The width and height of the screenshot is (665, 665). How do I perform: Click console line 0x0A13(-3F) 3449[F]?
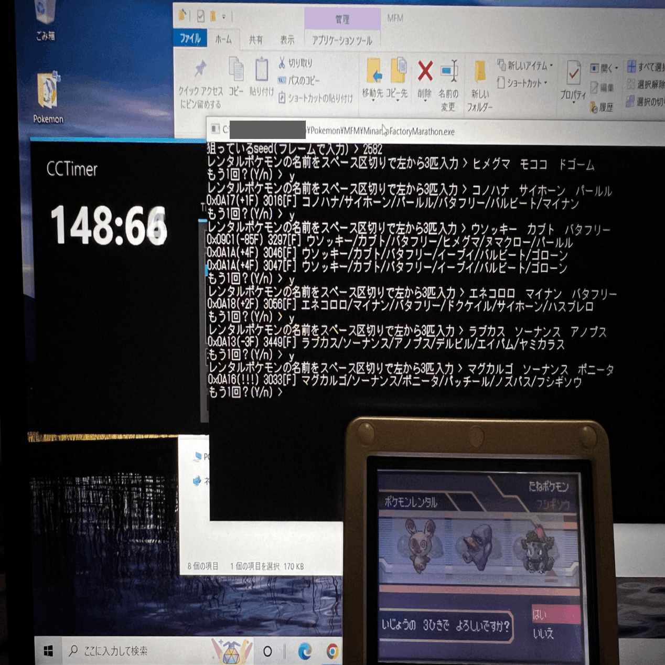tap(386, 344)
